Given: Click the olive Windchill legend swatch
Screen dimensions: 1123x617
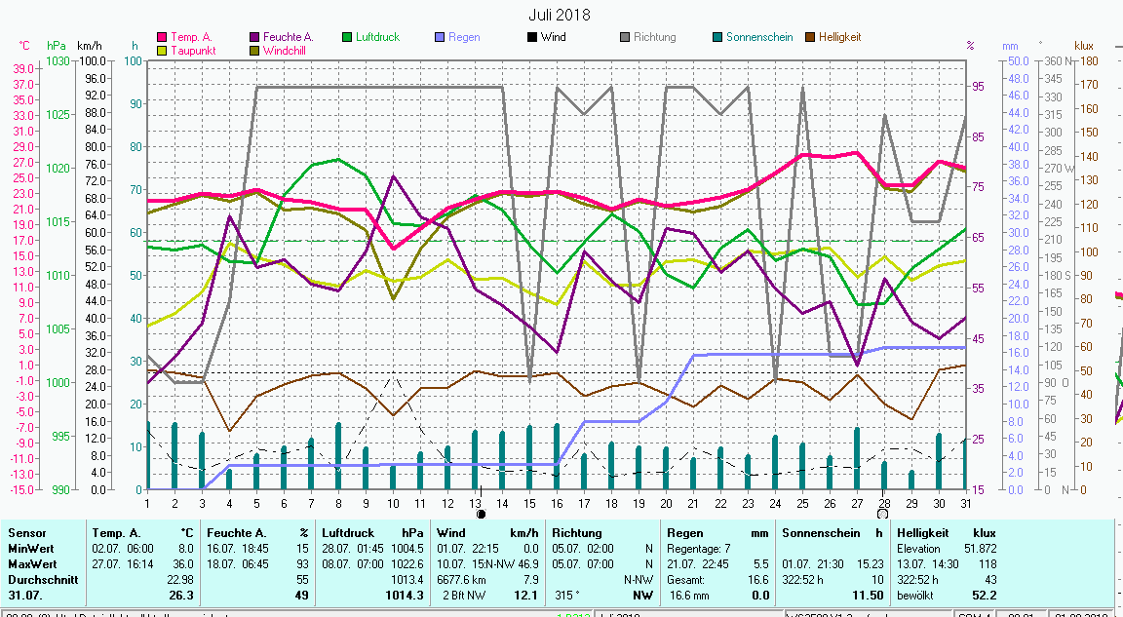Looking at the screenshot, I should [254, 51].
